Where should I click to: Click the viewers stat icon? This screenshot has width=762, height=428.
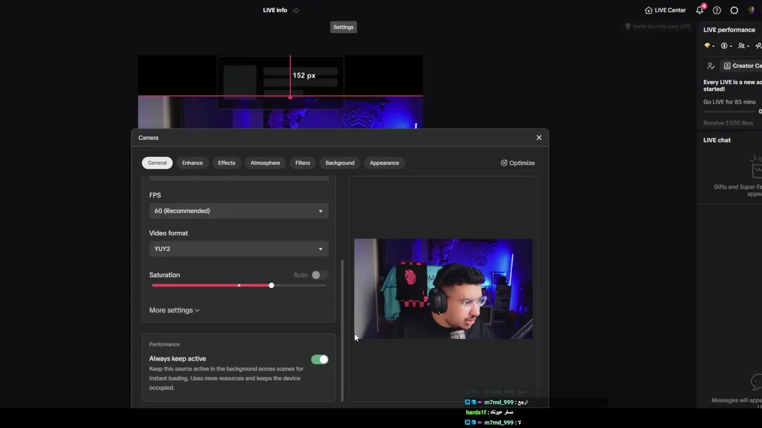(x=741, y=46)
